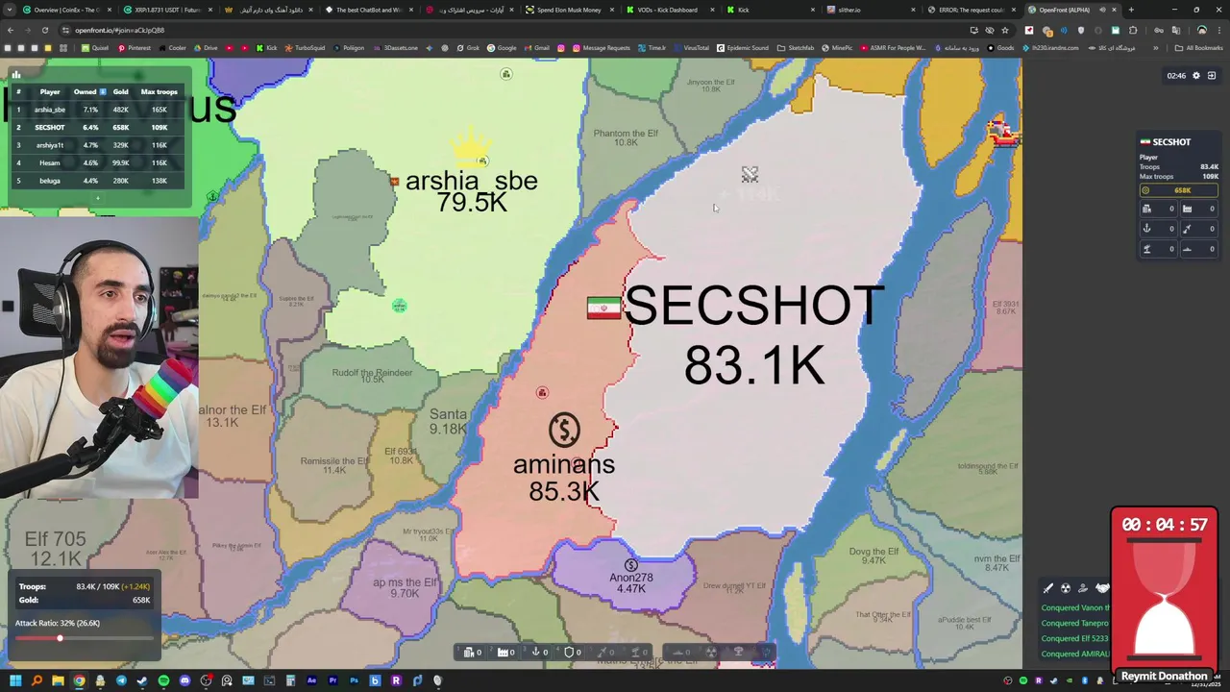Image resolution: width=1230 pixels, height=692 pixels.
Task: Select SECSHOT row in leaderboard
Action: point(96,127)
